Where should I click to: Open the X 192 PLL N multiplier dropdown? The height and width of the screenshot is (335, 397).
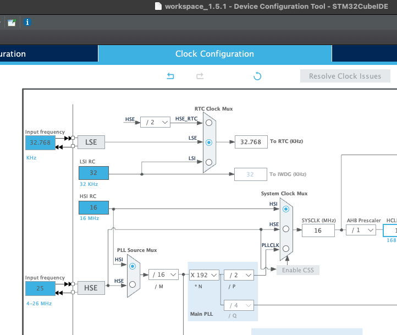204,275
